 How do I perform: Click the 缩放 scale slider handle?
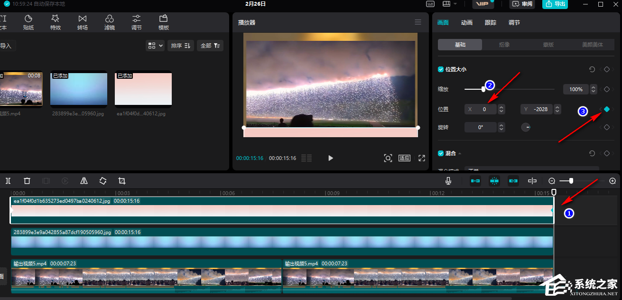(483, 89)
